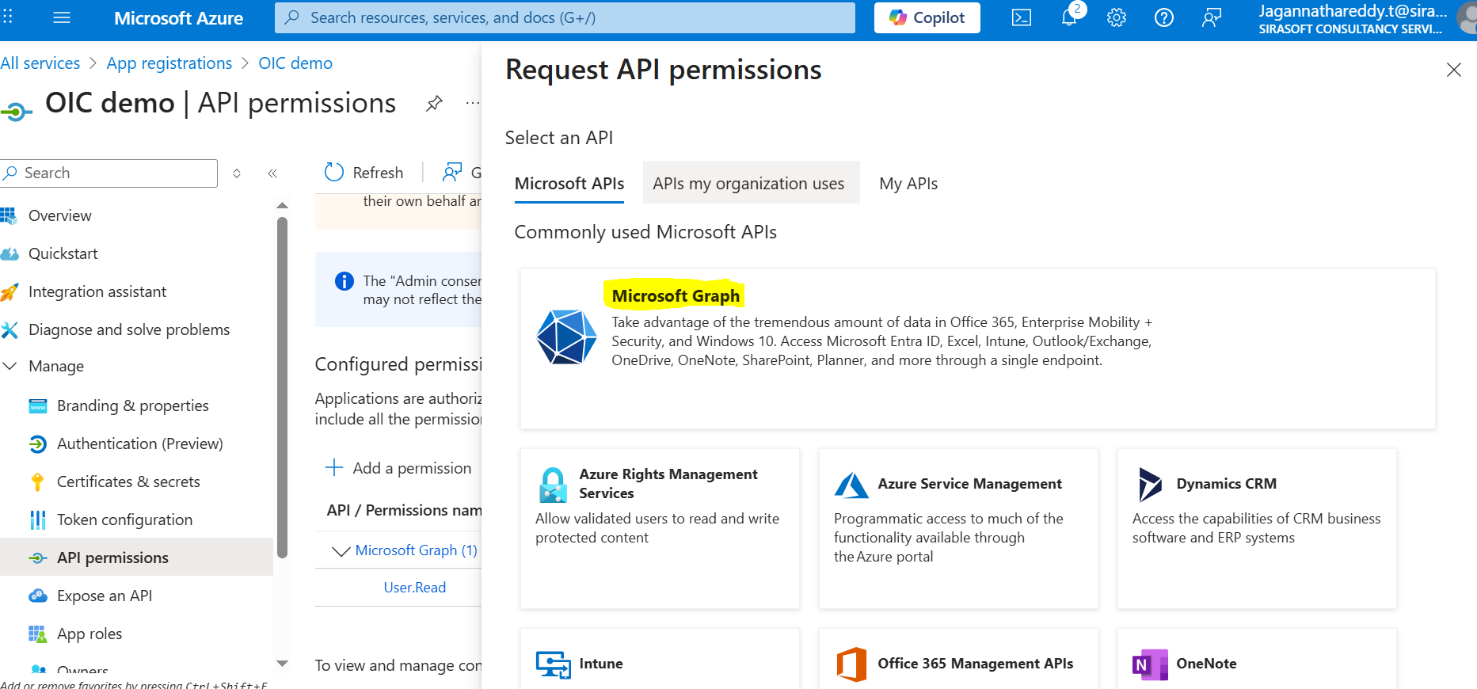Click the Azure Service Management logo icon
This screenshot has width=1477, height=689.
(x=851, y=485)
